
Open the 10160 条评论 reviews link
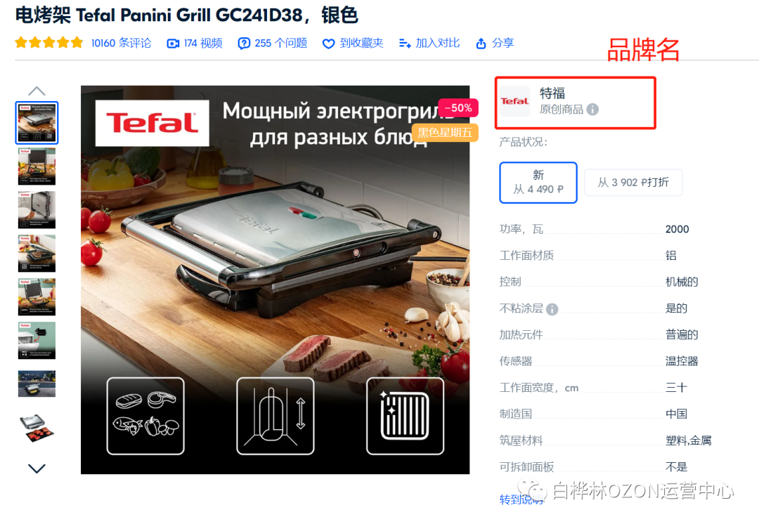pos(121,44)
